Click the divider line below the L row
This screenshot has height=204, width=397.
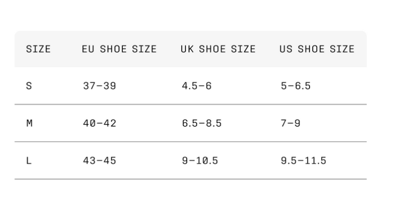190,179
